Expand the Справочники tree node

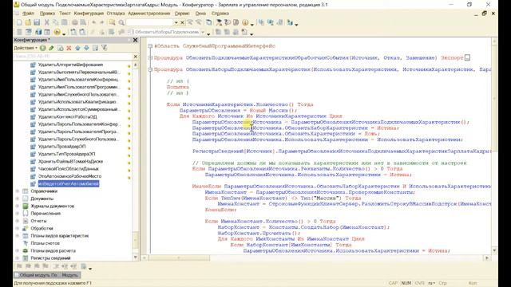(x=18, y=191)
